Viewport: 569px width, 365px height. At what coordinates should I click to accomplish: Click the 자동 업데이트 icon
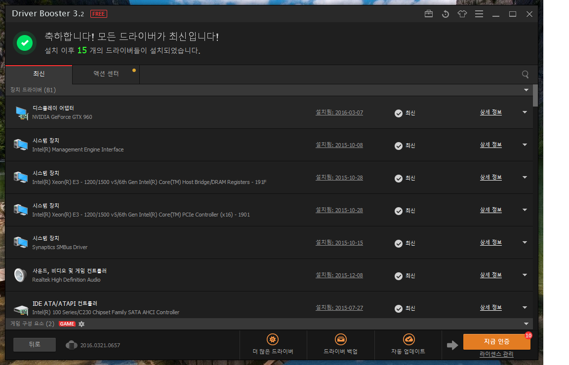[x=408, y=339]
